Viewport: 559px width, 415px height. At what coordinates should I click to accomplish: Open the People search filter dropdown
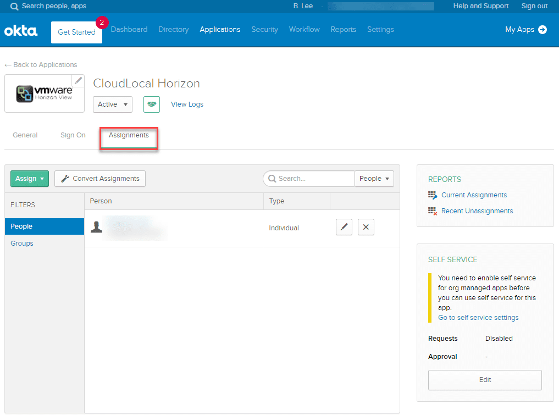pos(375,179)
